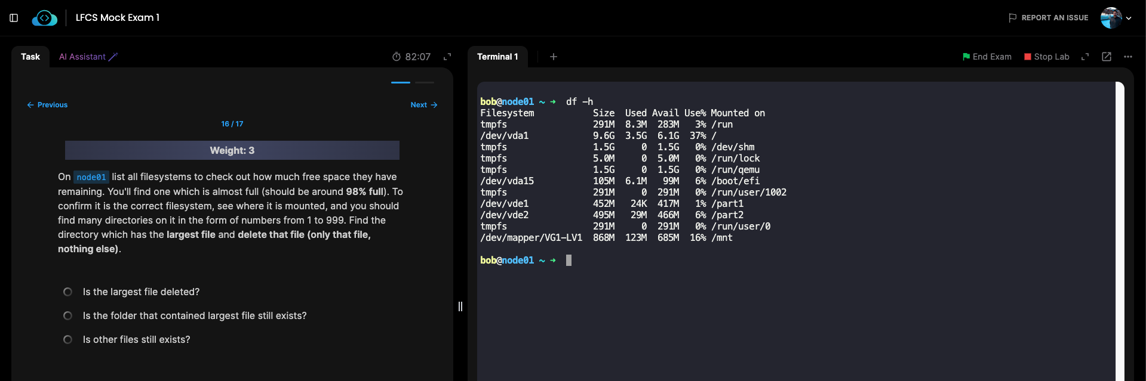The image size is (1146, 381).
Task: Click the exam timer clock icon
Action: coord(397,57)
